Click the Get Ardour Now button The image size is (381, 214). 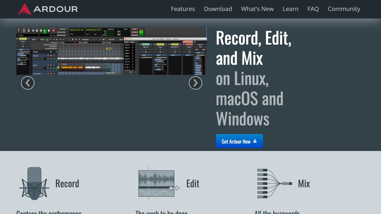tap(239, 141)
